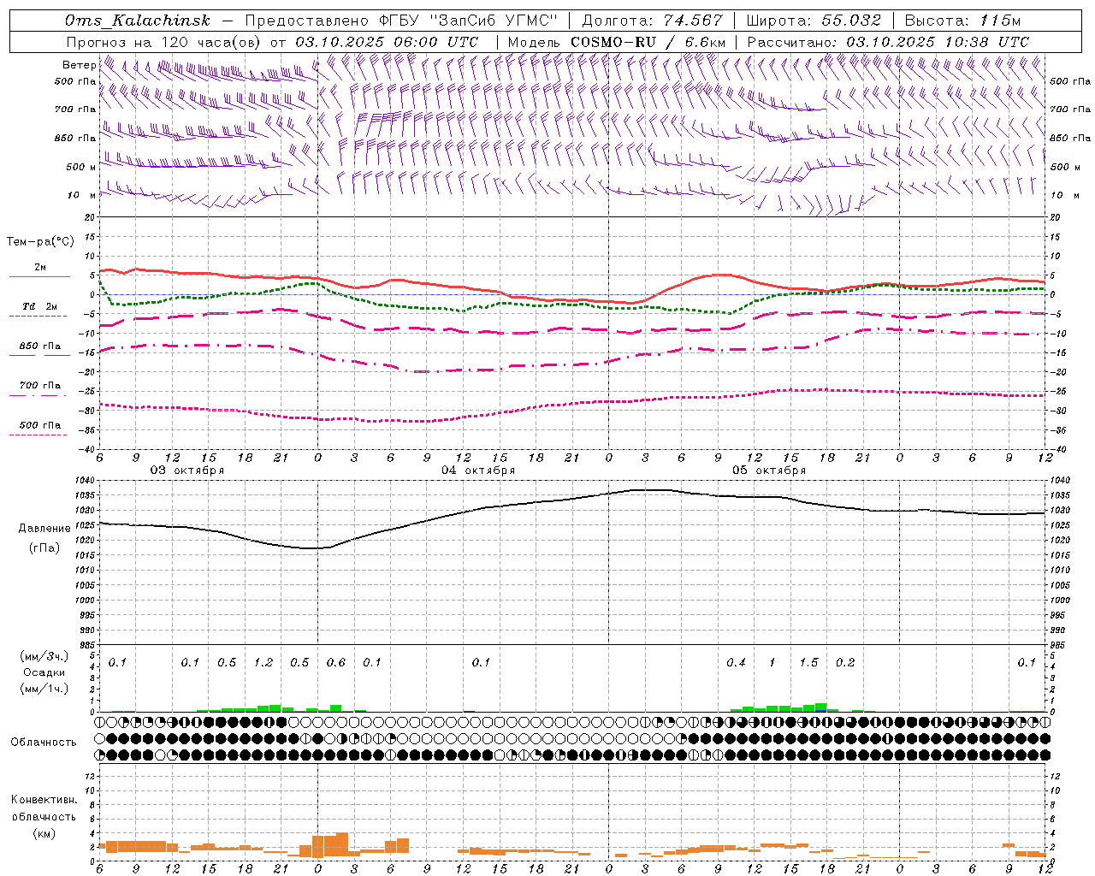This screenshot has height=876, width=1095.
Task: Click the '(гПа)' unit label under Давление
Action: pos(44,548)
